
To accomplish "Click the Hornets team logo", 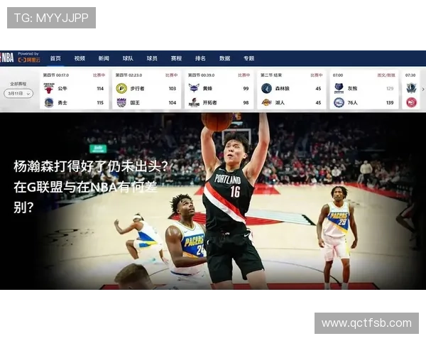I will tap(194, 88).
